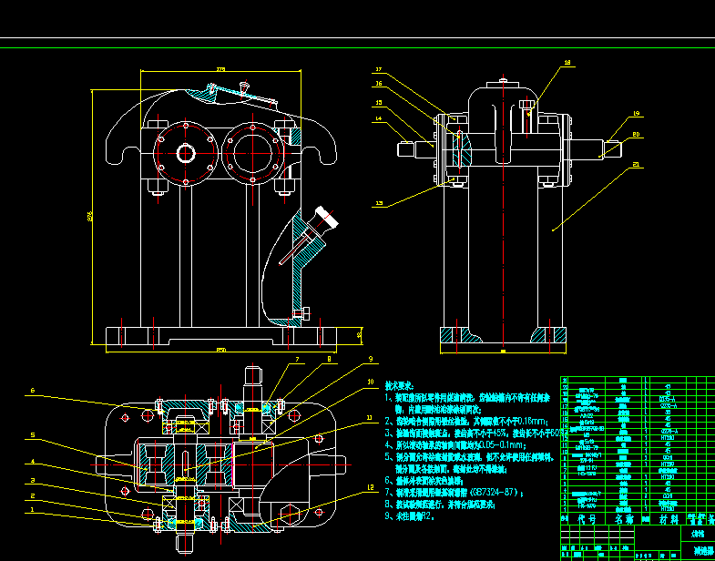
Task: Select the 代号 column header in parts table
Action: [x=587, y=519]
